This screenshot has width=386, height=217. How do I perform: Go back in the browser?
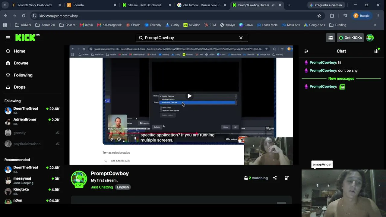pyautogui.click(x=6, y=16)
